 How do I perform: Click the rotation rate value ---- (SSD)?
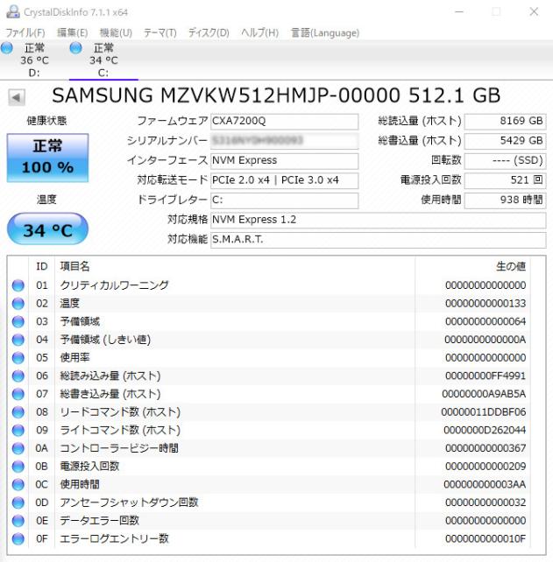(x=505, y=160)
